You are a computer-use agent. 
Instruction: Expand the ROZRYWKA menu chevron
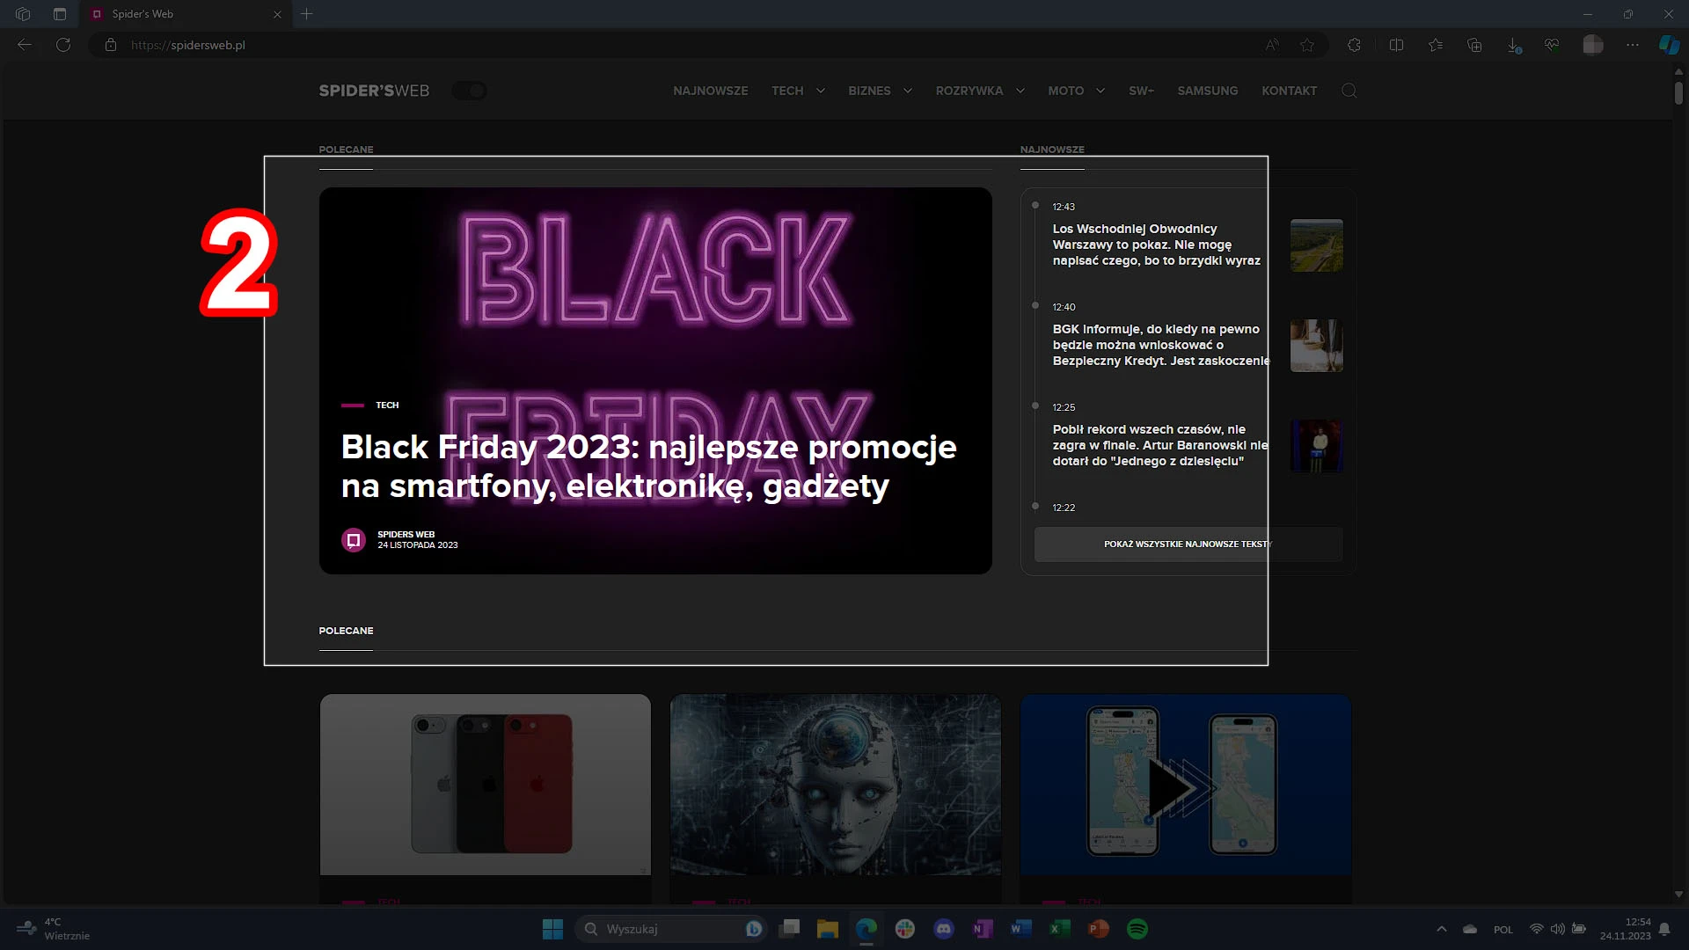[1020, 91]
